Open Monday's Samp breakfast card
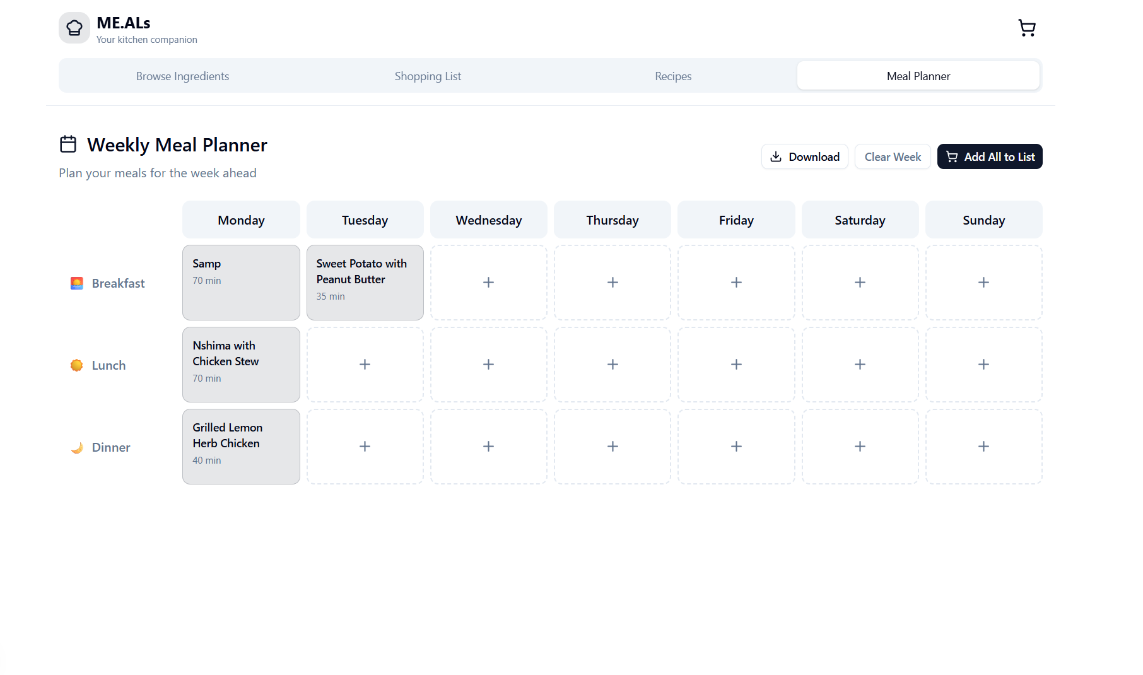The image size is (1143, 675). 241,283
